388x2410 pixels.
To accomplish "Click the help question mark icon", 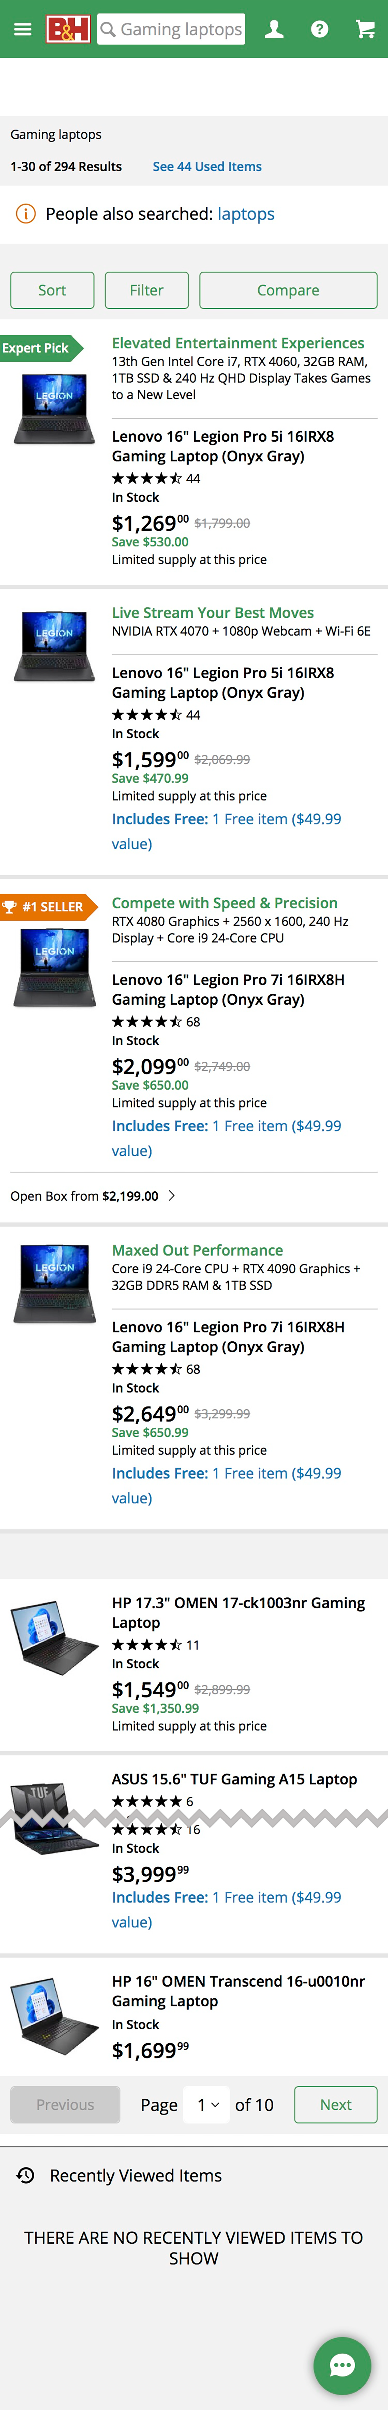I will 319,29.
